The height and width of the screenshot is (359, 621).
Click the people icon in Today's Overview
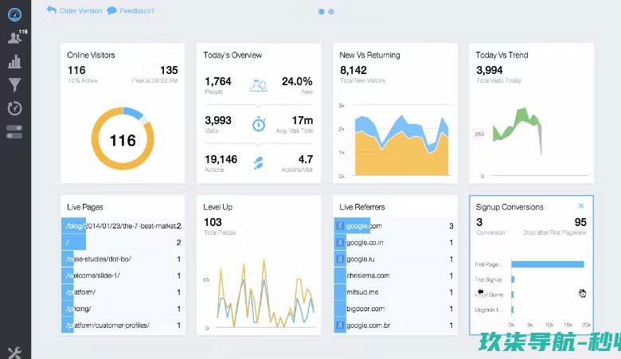click(x=259, y=85)
